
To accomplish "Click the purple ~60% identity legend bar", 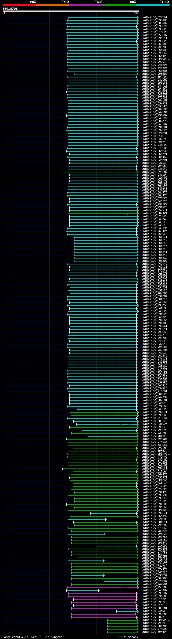I will (x=86, y=5).
